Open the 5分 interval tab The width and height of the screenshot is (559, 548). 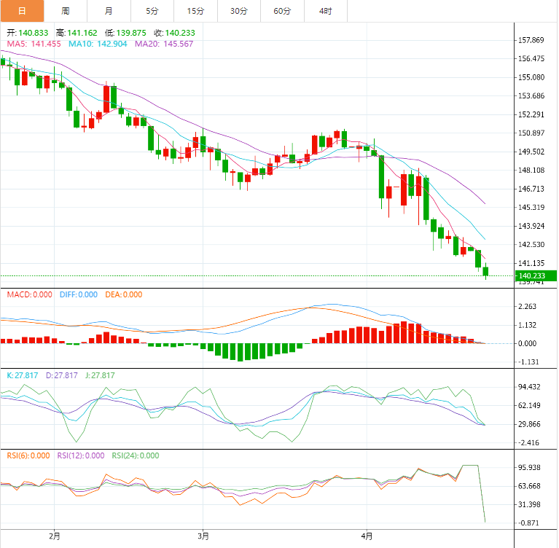point(152,11)
